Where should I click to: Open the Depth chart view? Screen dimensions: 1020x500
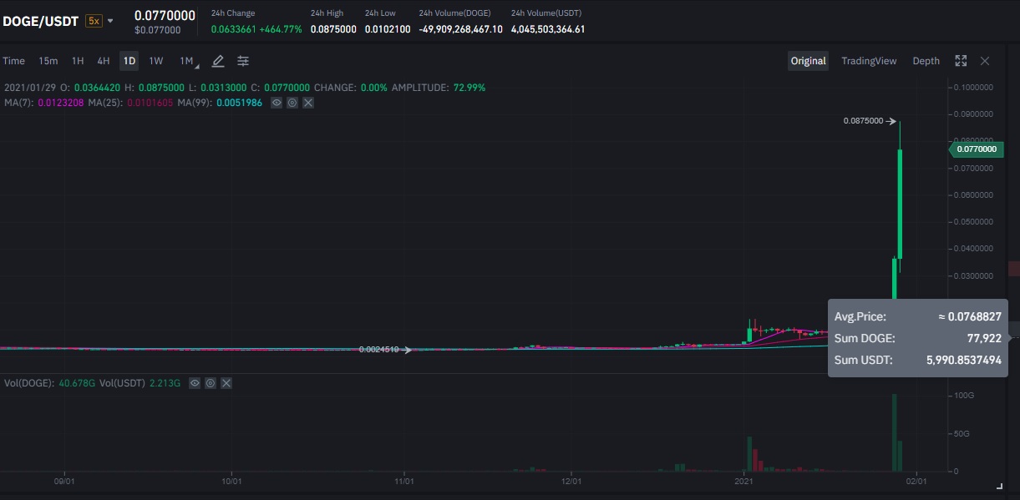(x=926, y=61)
